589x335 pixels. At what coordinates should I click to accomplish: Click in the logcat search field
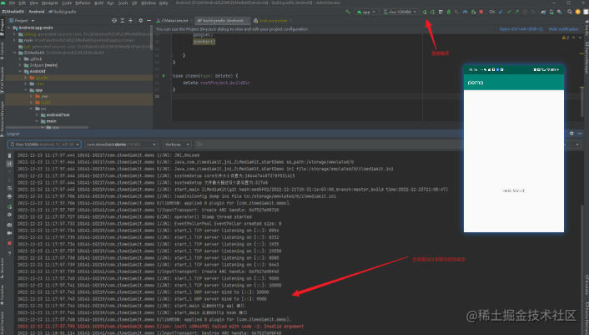click(329, 145)
